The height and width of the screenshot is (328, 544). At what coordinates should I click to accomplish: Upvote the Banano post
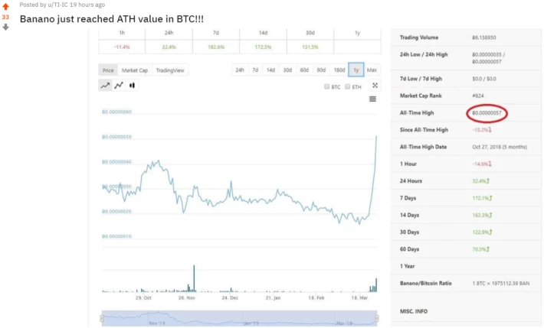pos(5,6)
